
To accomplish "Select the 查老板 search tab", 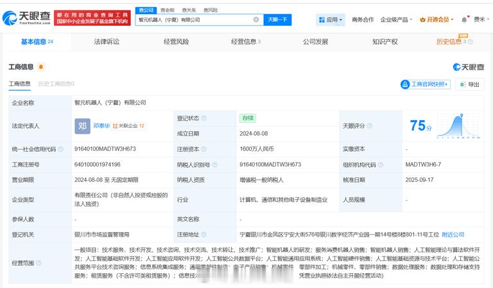I will 168,10.
